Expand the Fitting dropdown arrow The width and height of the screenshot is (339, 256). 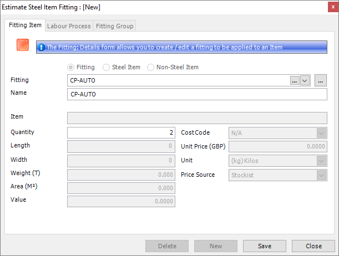305,81
